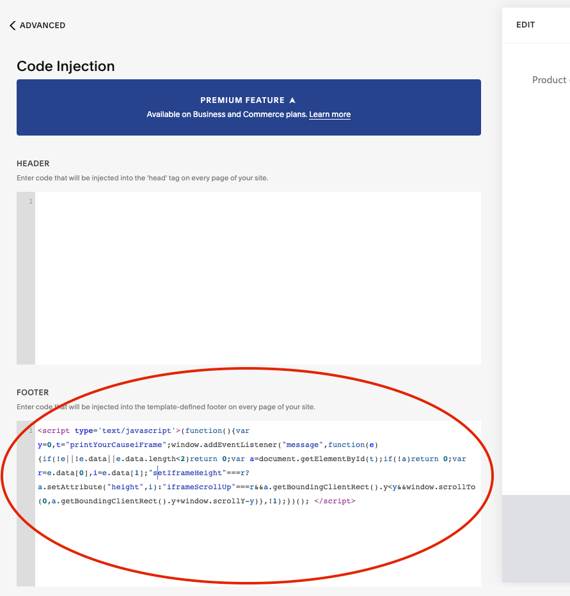
Task: Click the "printYourCauseiFrame" string in footer code
Action: (x=116, y=444)
